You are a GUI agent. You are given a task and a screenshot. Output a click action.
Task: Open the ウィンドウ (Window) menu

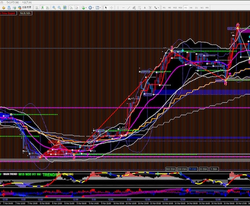pyautogui.click(x=12, y=3)
